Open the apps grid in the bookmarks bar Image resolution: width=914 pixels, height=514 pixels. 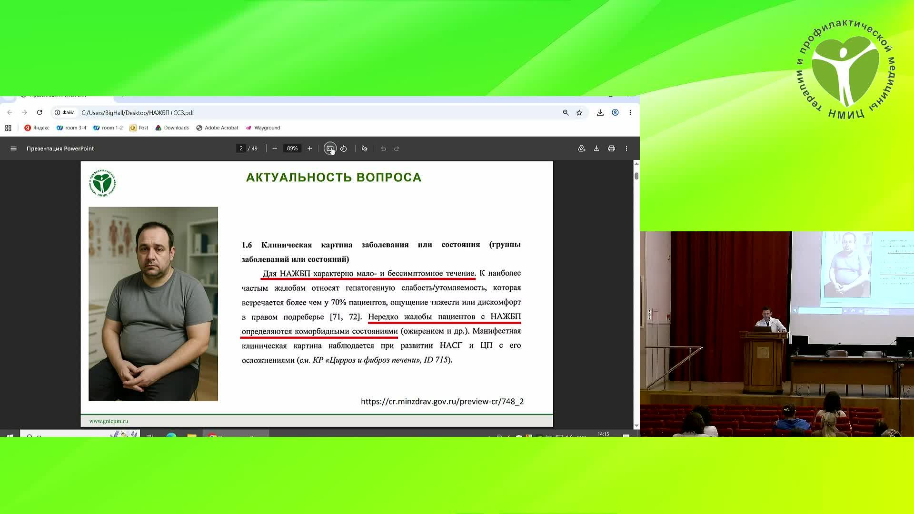point(8,128)
